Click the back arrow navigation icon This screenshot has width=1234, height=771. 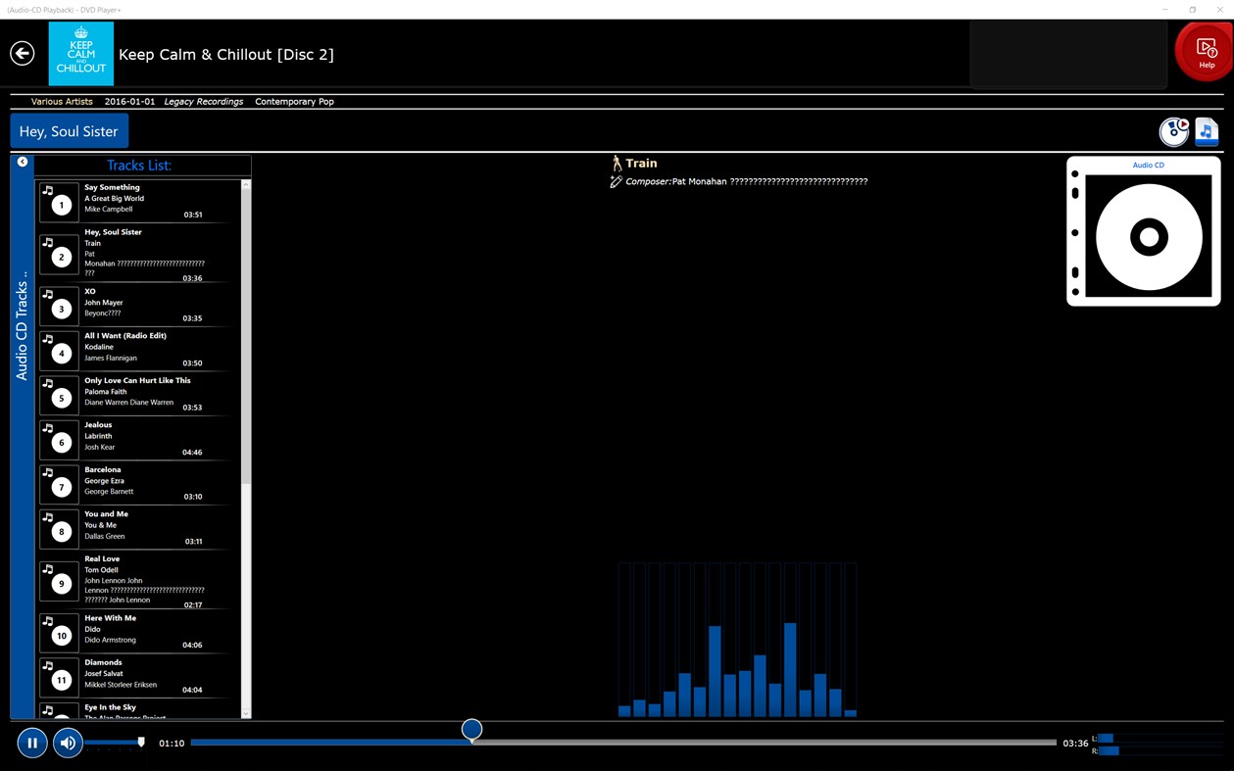[22, 53]
